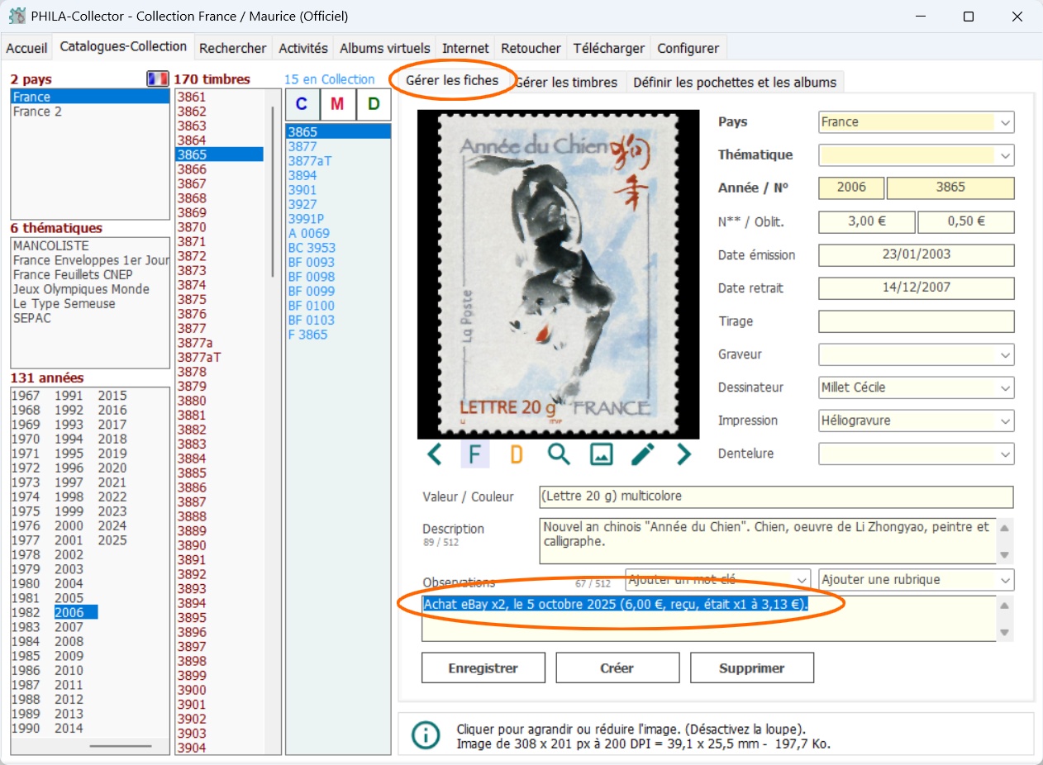Click the pencil edit icon
Screen dimensions: 1043x765
pyautogui.click(x=642, y=454)
